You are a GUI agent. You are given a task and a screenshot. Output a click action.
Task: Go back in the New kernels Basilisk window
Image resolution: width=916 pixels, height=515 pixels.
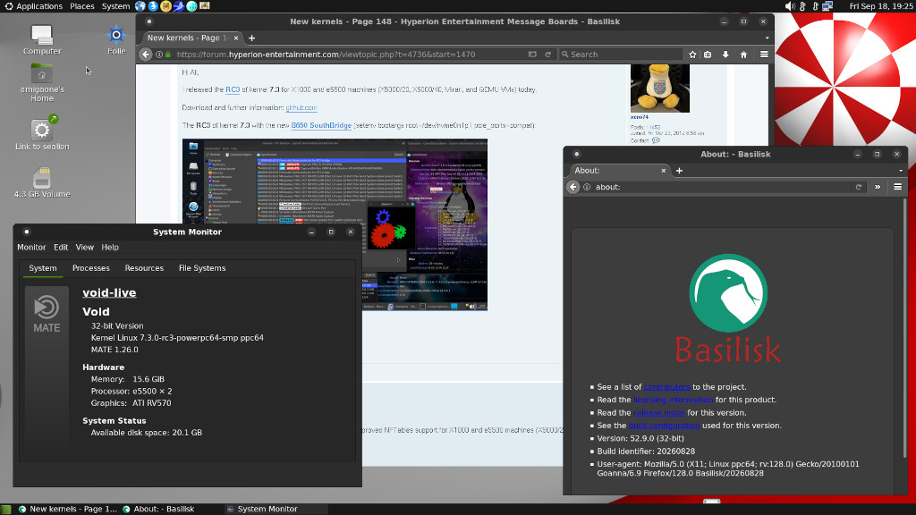(146, 55)
